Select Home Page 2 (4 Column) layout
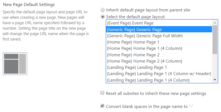The image size is (221, 112). (159, 61)
